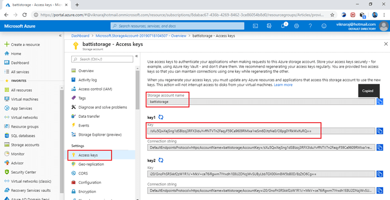
Task: Open the Help question mark
Action: click(310, 26)
